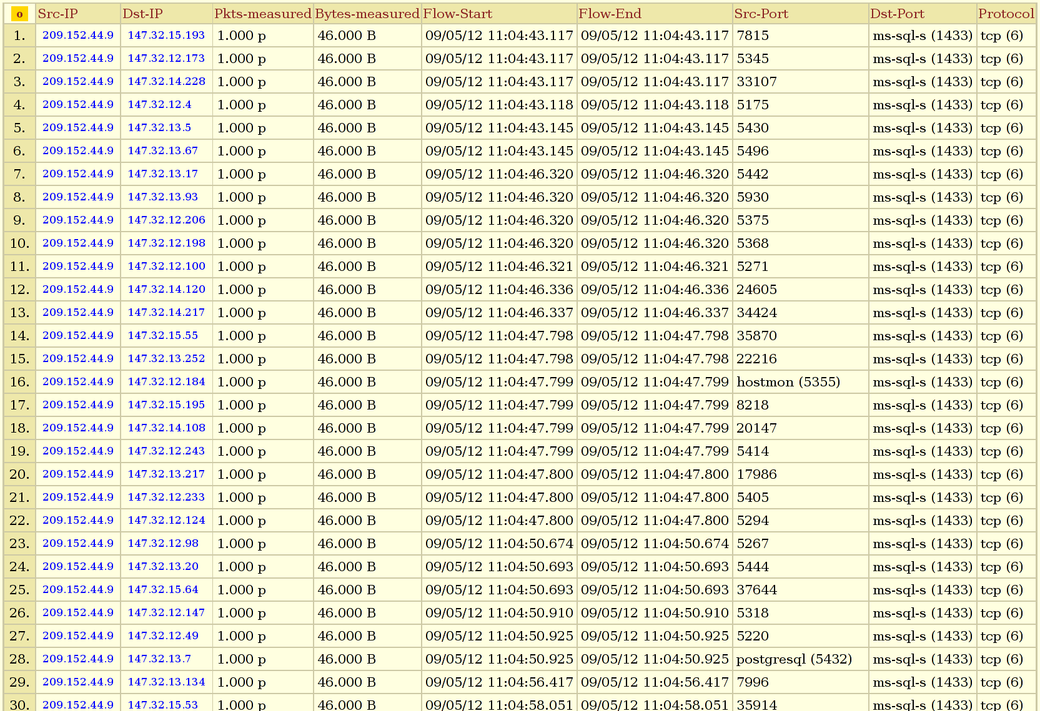Open destination IP 147.32.12.184
Screen dimensions: 1040x711
pos(166,381)
